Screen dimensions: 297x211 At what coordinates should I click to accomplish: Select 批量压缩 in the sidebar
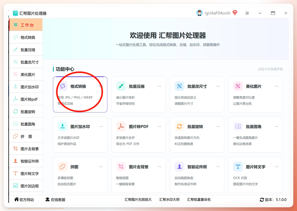point(26,50)
